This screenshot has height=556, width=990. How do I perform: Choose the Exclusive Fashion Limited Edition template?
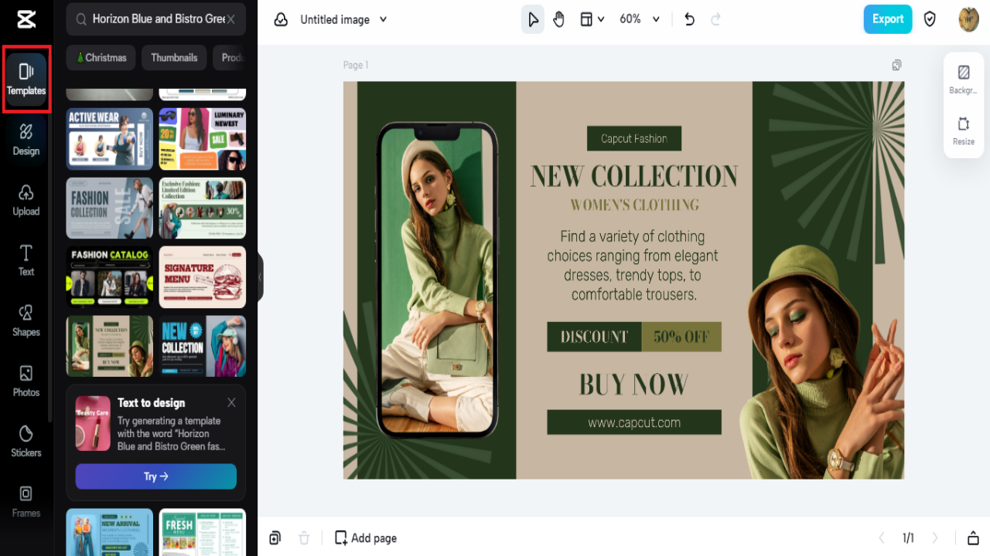(203, 208)
